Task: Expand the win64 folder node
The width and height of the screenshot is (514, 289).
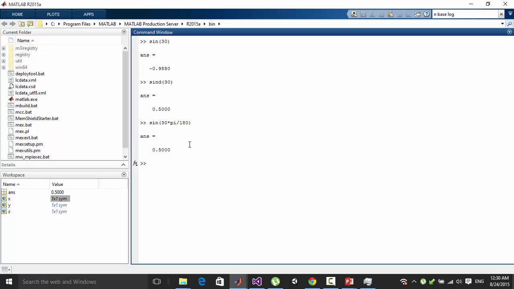Action: [x=4, y=67]
